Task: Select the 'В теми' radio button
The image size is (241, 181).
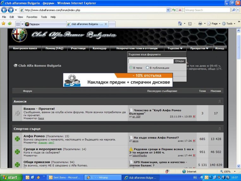Action: (x=131, y=68)
